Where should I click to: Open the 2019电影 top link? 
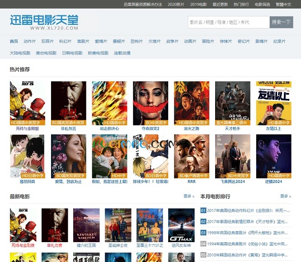[198, 5]
